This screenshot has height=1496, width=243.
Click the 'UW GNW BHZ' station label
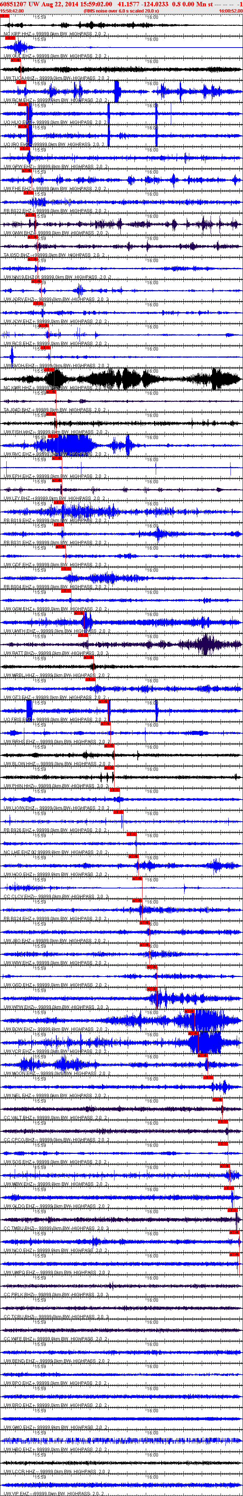(18, 233)
